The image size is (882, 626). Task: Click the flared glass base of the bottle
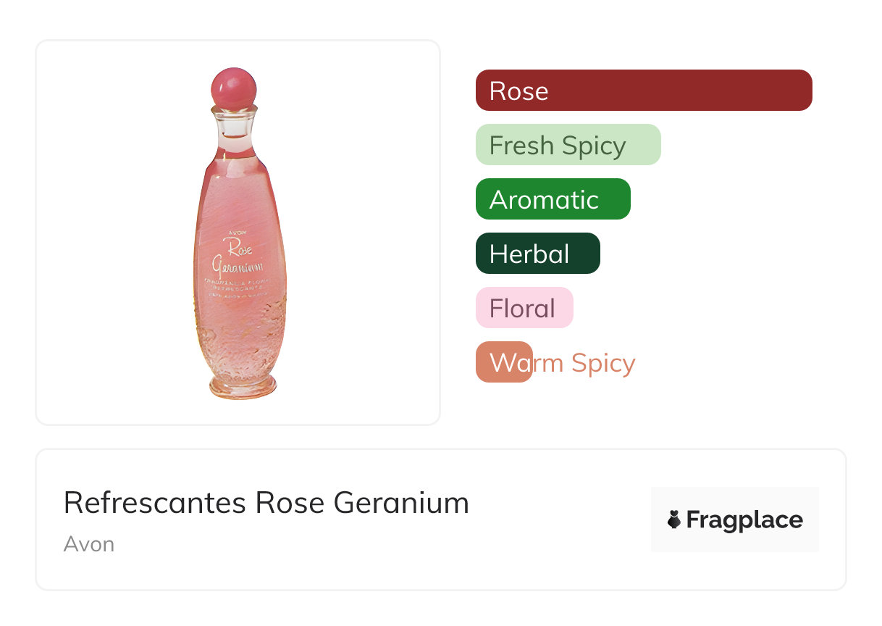(243, 386)
